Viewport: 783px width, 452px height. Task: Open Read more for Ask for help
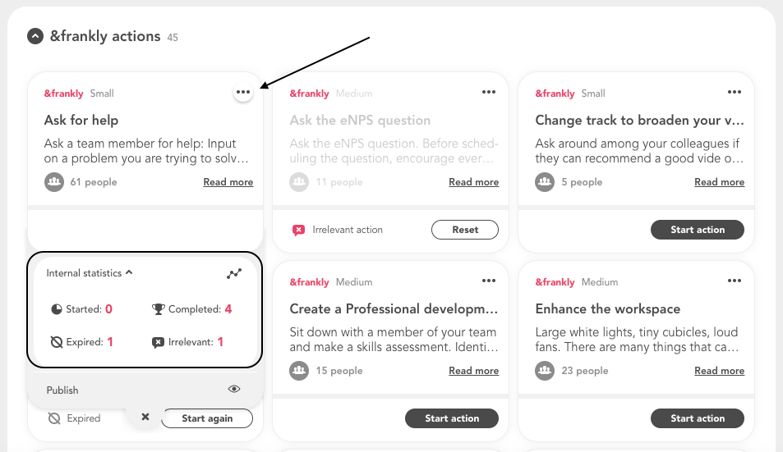click(228, 182)
